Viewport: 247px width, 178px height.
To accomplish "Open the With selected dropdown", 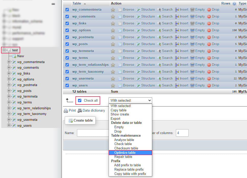I will pos(130,101).
